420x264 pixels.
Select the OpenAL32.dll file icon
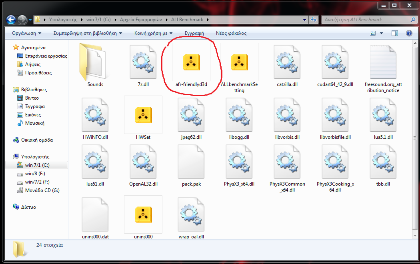tap(143, 162)
